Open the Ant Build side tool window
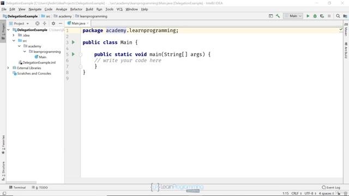 click(346, 50)
